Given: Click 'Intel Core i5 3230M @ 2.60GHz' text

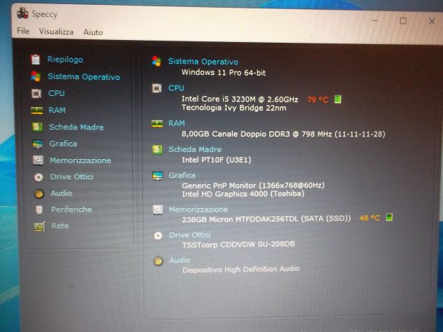Looking at the screenshot, I should (x=240, y=99).
